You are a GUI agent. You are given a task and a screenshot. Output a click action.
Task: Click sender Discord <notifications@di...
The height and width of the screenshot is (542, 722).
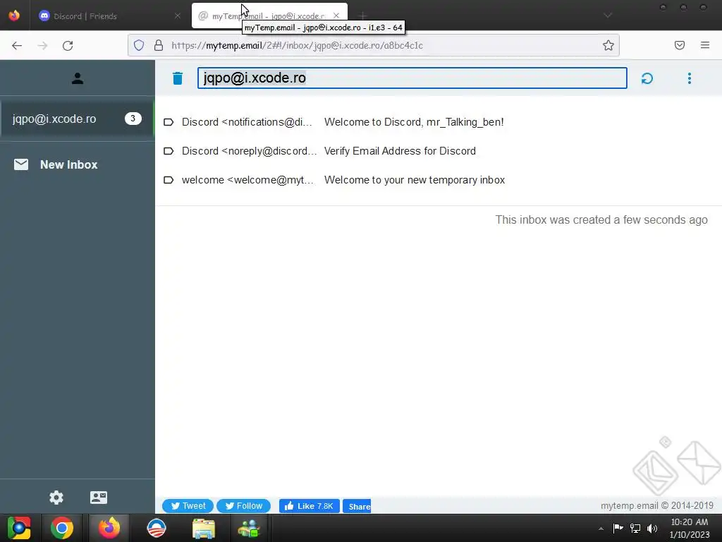click(x=247, y=122)
